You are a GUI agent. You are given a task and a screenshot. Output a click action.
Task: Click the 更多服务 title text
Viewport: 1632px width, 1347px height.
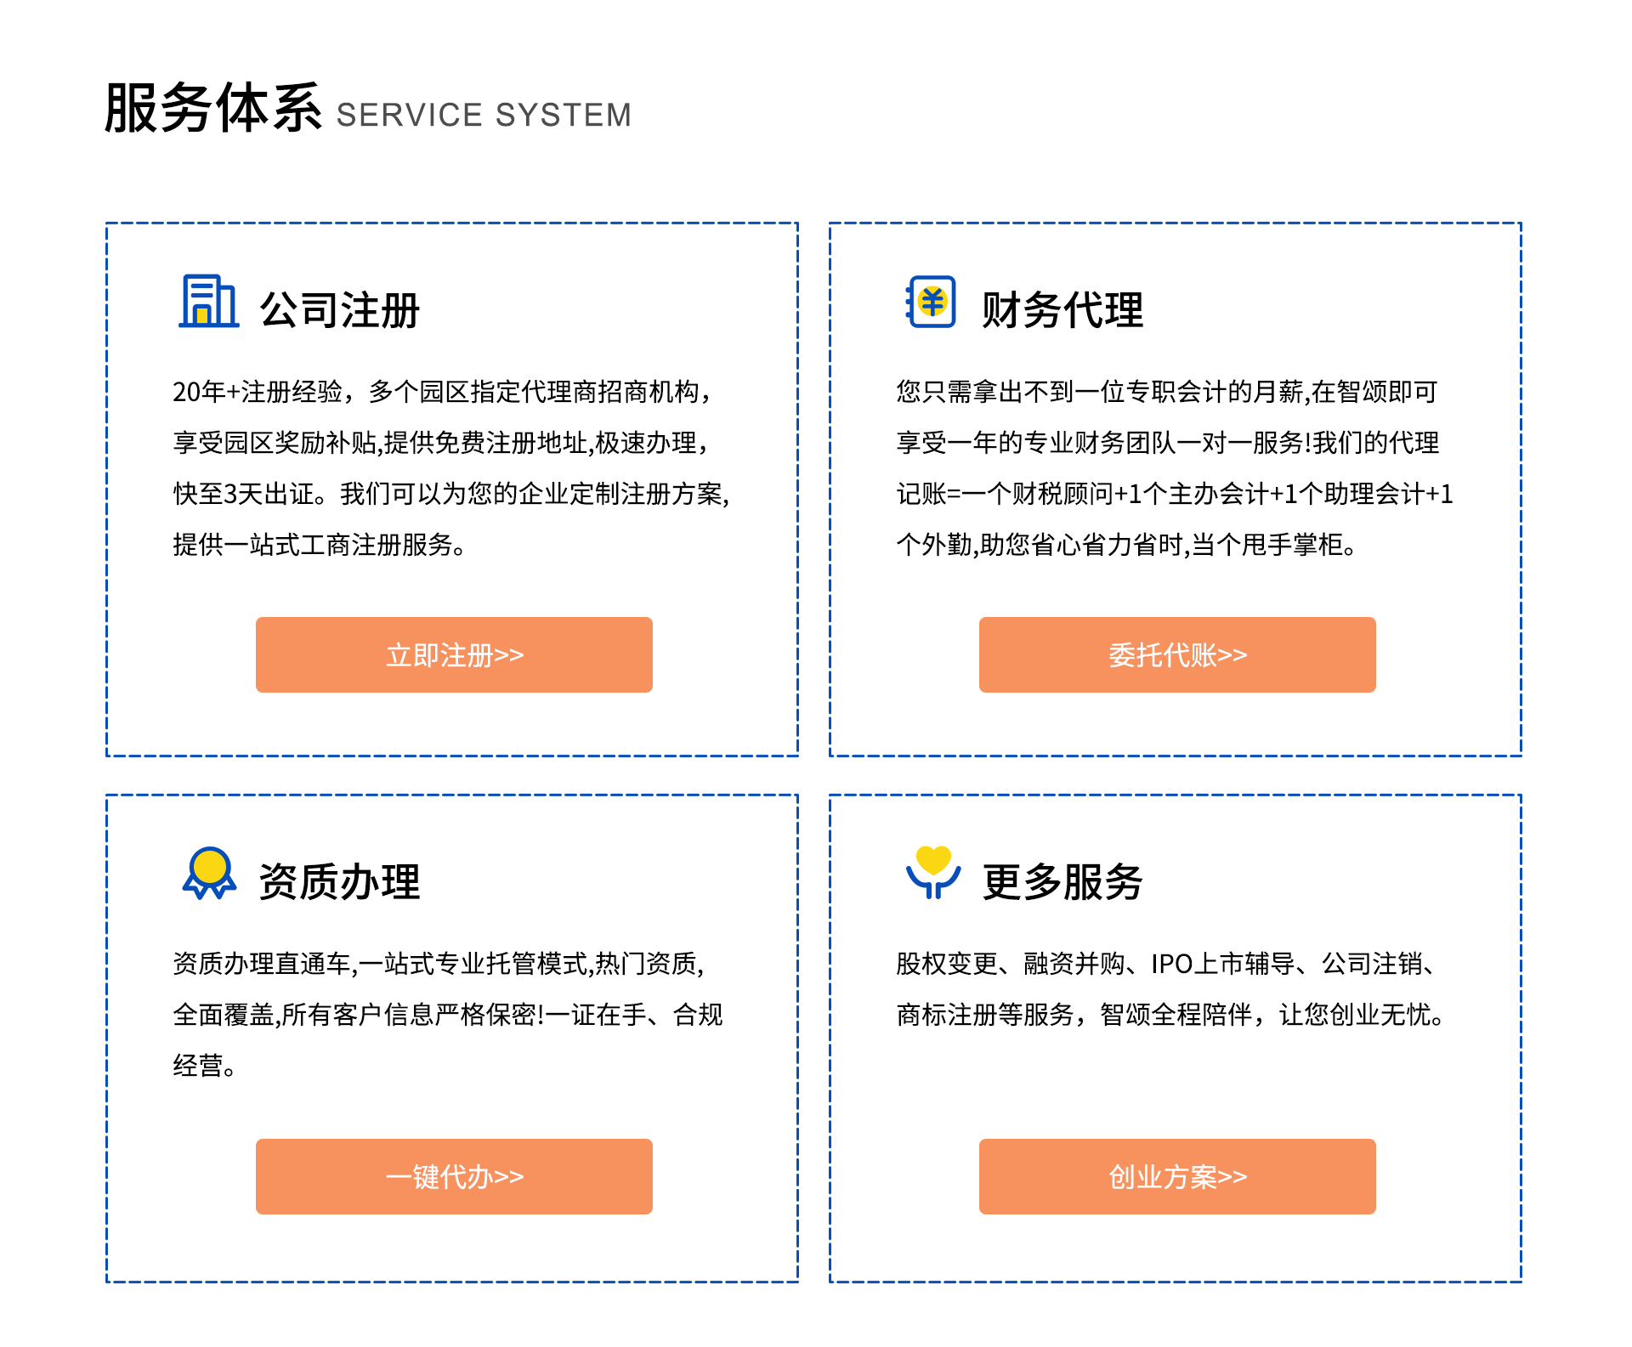click(x=1064, y=882)
